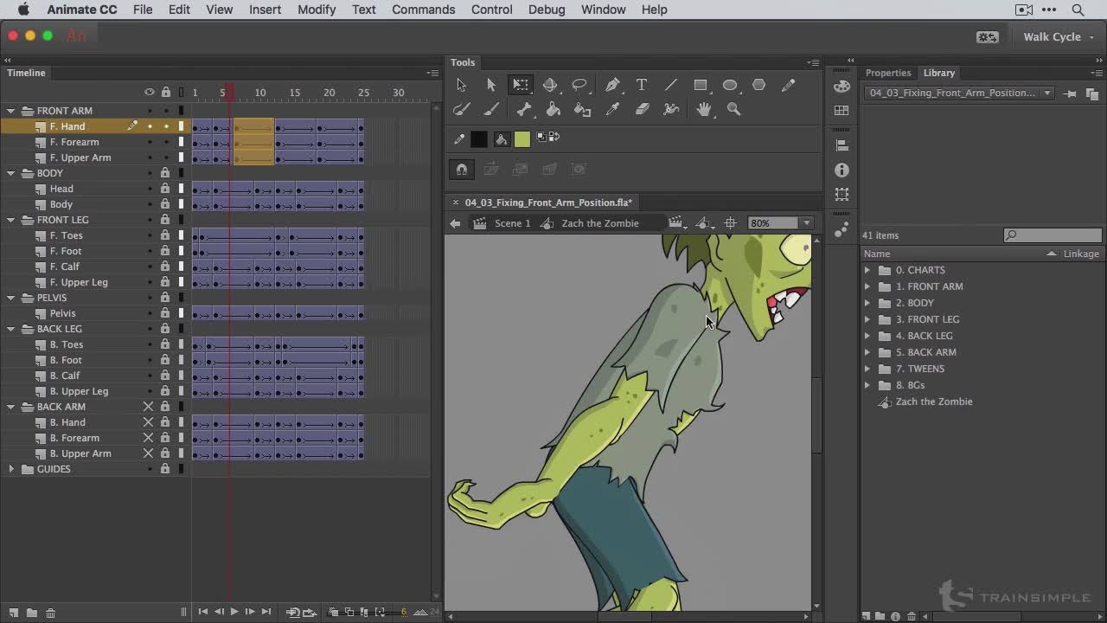Select the Eyedropper tool
Screen dimensions: 1107x623
click(612, 109)
